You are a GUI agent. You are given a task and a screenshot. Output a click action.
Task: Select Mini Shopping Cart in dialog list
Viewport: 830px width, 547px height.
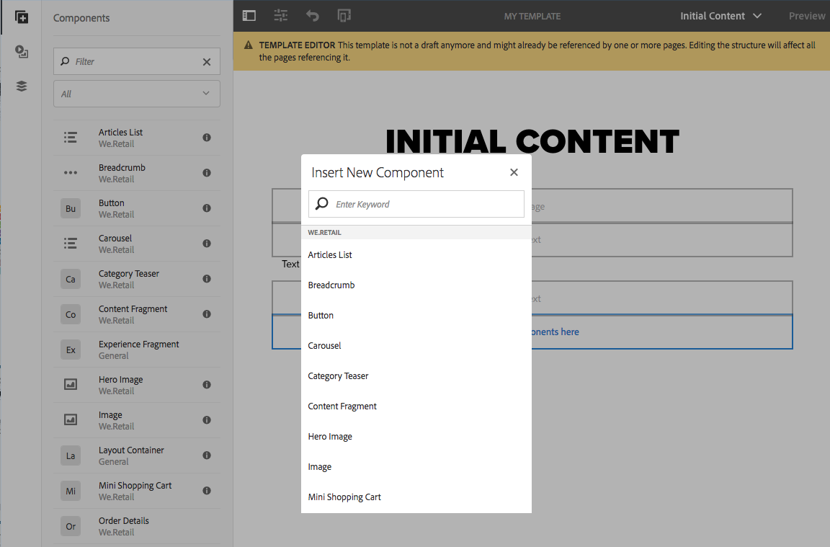click(x=344, y=497)
